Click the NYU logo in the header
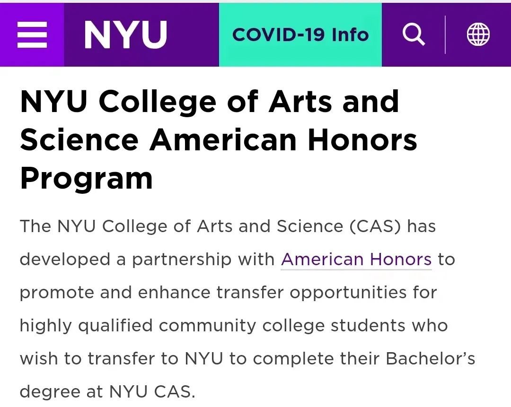Image resolution: width=511 pixels, height=407 pixels. click(126, 35)
